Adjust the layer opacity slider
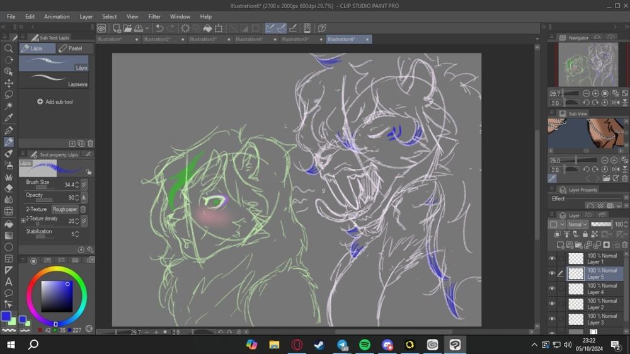 (602, 224)
